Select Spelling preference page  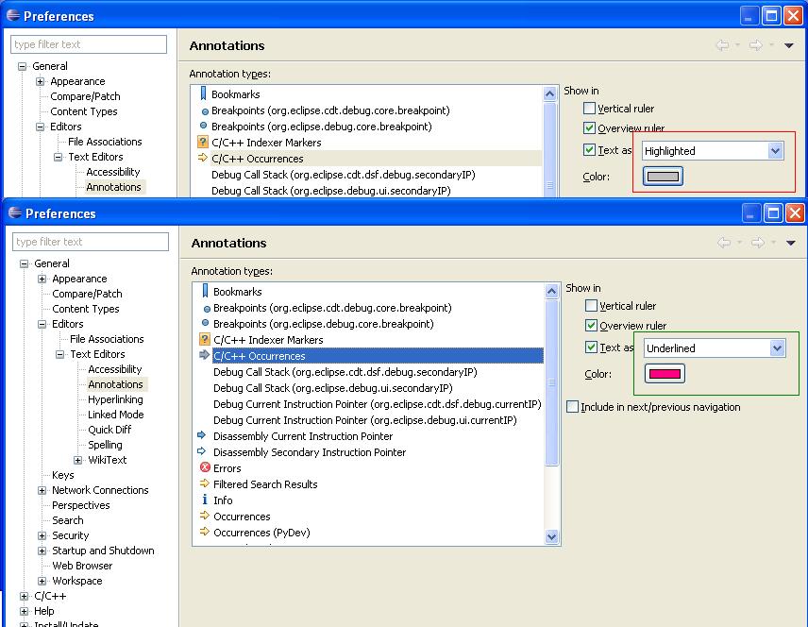tap(105, 445)
